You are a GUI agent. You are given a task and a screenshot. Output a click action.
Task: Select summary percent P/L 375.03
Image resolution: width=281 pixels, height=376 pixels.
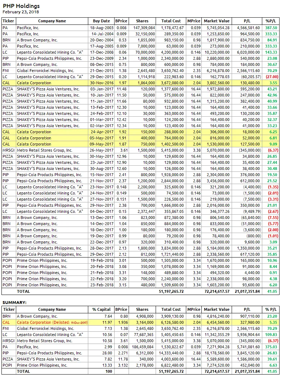[x=271, y=347]
